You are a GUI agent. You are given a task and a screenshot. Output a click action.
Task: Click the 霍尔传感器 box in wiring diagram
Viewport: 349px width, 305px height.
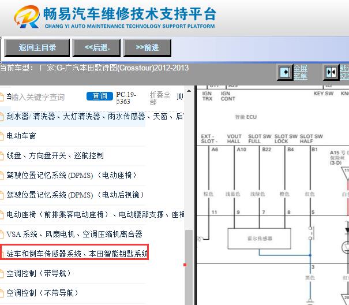click(260, 239)
